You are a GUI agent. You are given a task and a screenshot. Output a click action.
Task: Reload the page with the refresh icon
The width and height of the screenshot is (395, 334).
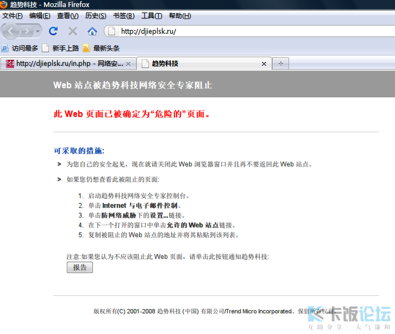[x=53, y=31]
